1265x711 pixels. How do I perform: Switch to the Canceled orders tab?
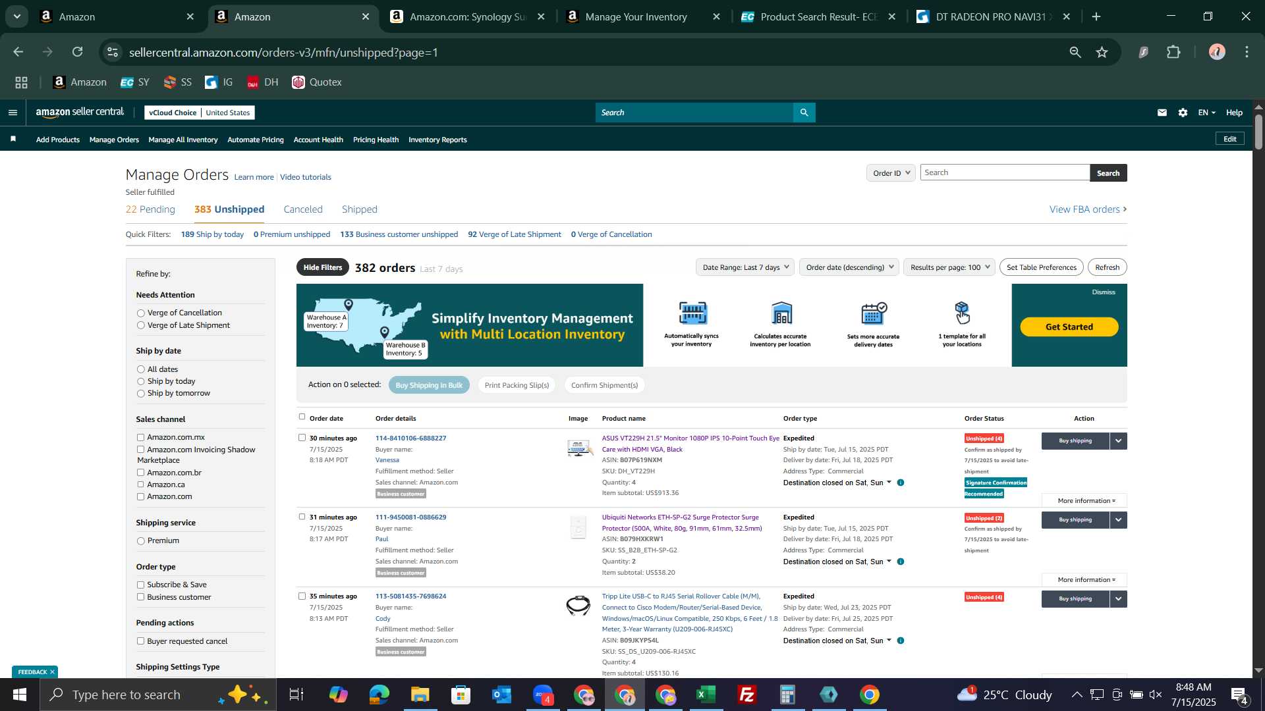(303, 209)
